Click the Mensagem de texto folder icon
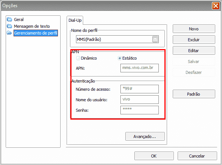The width and height of the screenshot is (222, 165). point(9,26)
